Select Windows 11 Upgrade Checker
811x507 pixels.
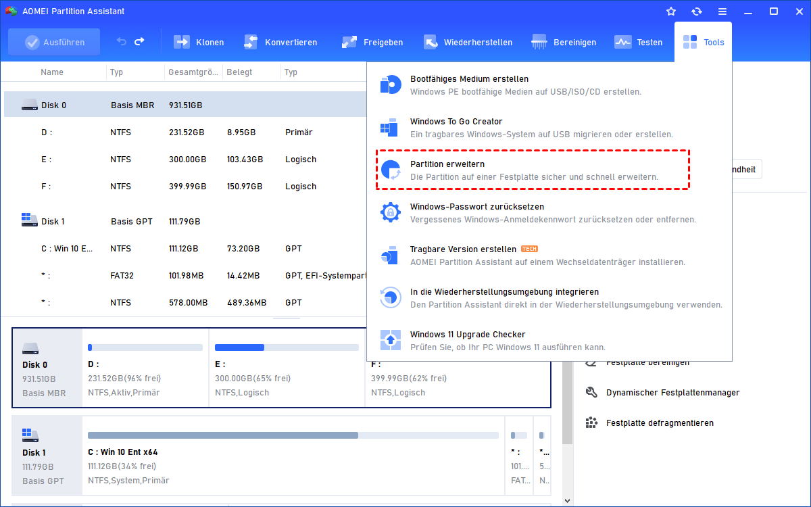pos(549,340)
